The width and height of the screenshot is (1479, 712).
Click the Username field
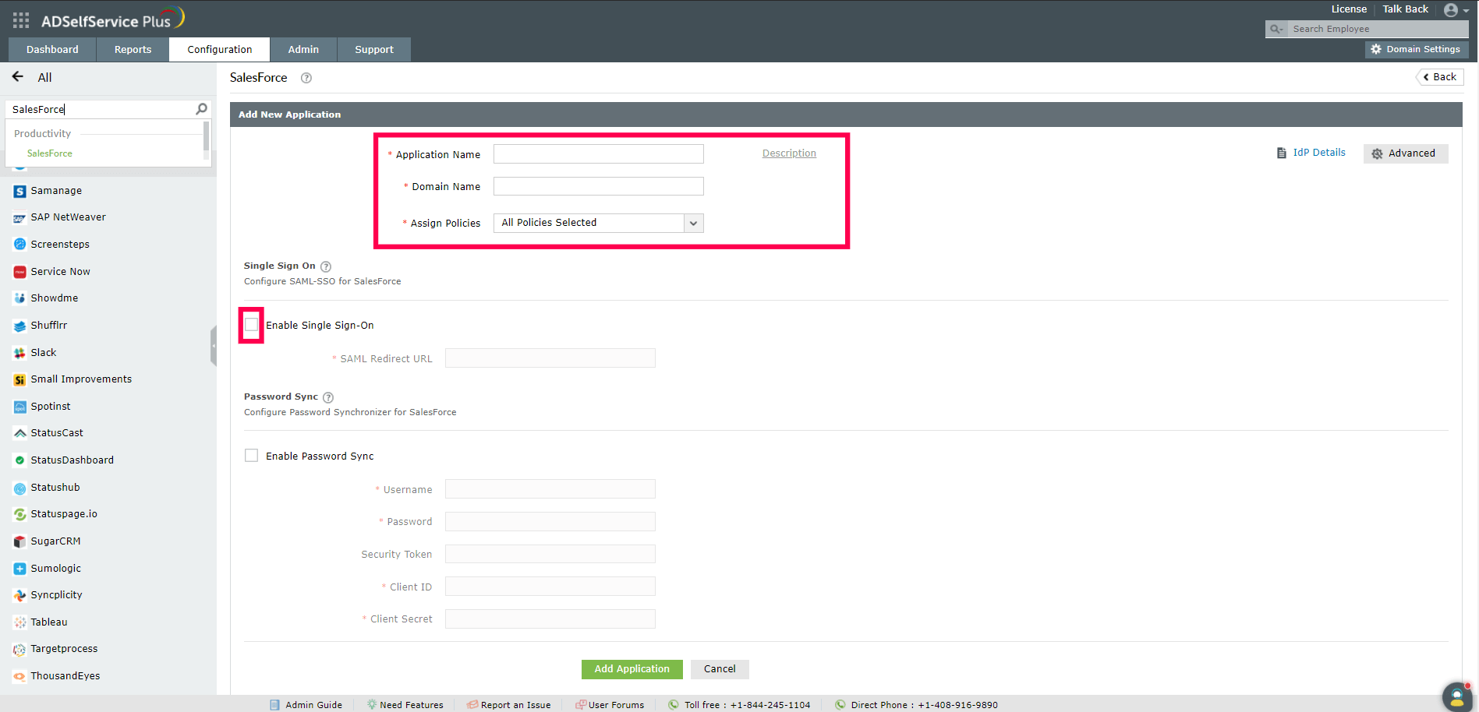click(550, 489)
